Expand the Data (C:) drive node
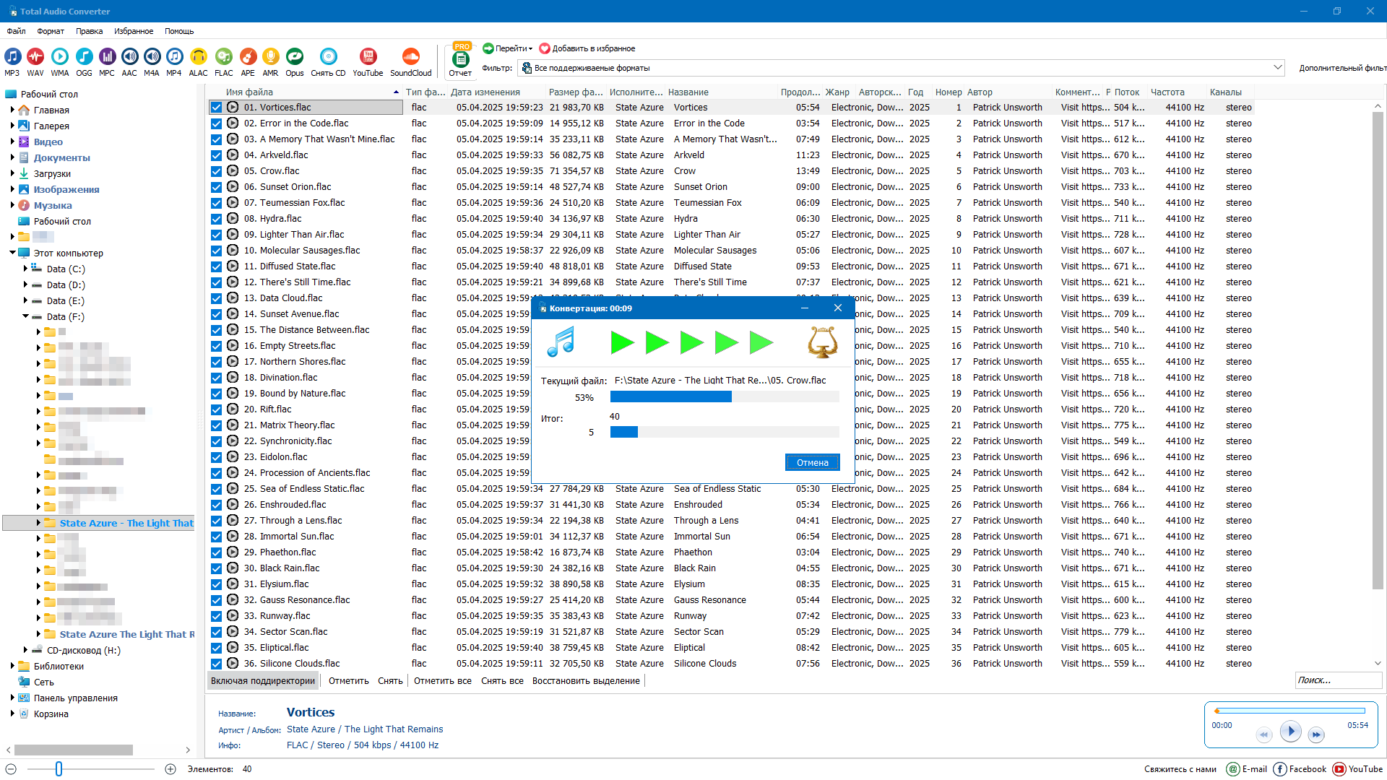 pyautogui.click(x=25, y=269)
